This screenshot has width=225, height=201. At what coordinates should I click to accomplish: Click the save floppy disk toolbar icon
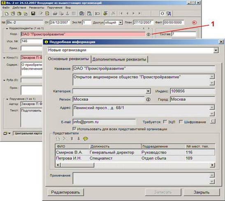point(33,14)
